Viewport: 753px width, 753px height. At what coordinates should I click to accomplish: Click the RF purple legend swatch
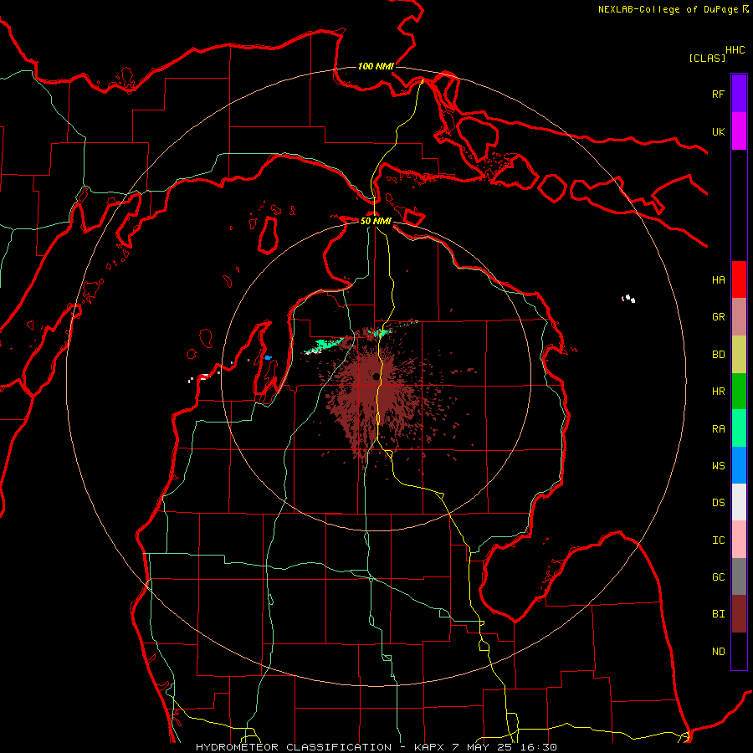[x=739, y=93]
